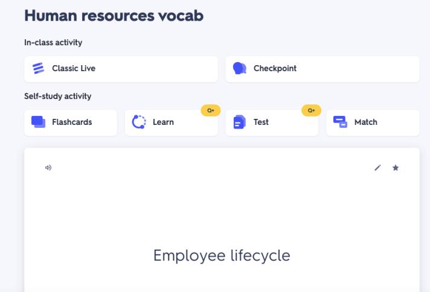Screen dimensions: 430x292
Task: Start the Classic Live activity
Action: pyautogui.click(x=74, y=69)
